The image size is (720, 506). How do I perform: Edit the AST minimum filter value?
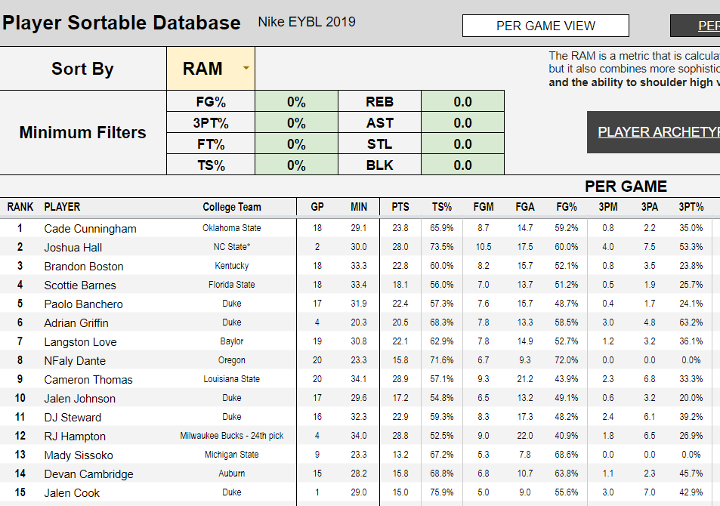pos(462,123)
